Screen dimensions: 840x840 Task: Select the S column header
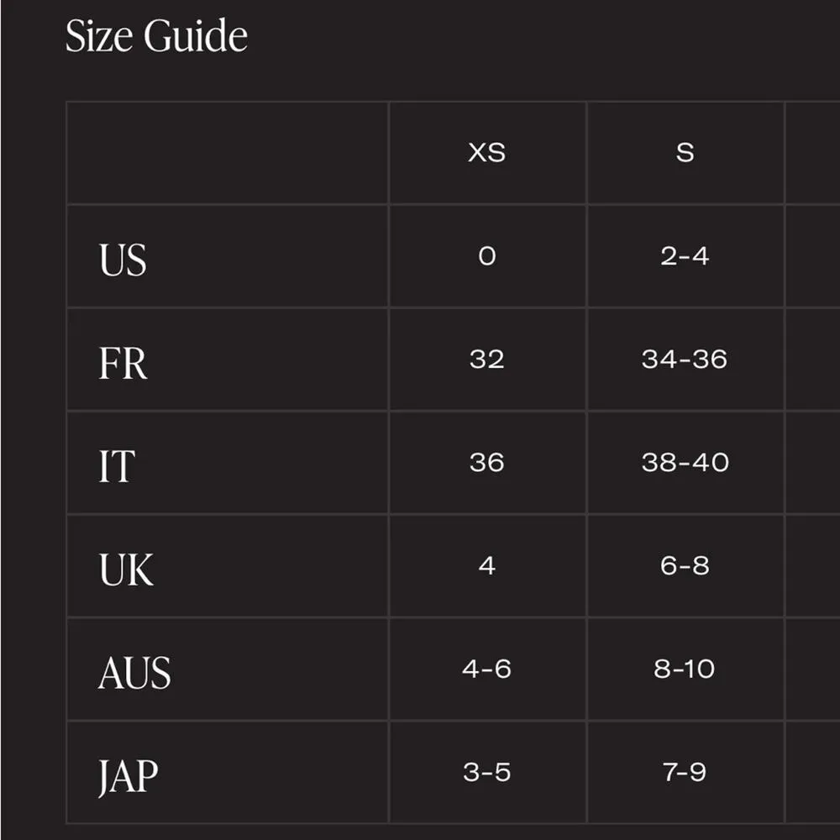685,153
